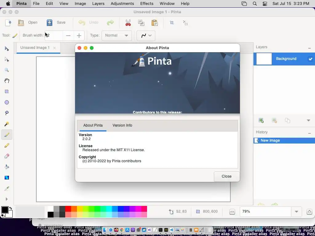
Task: Collapse the History panel
Action: [309, 133]
